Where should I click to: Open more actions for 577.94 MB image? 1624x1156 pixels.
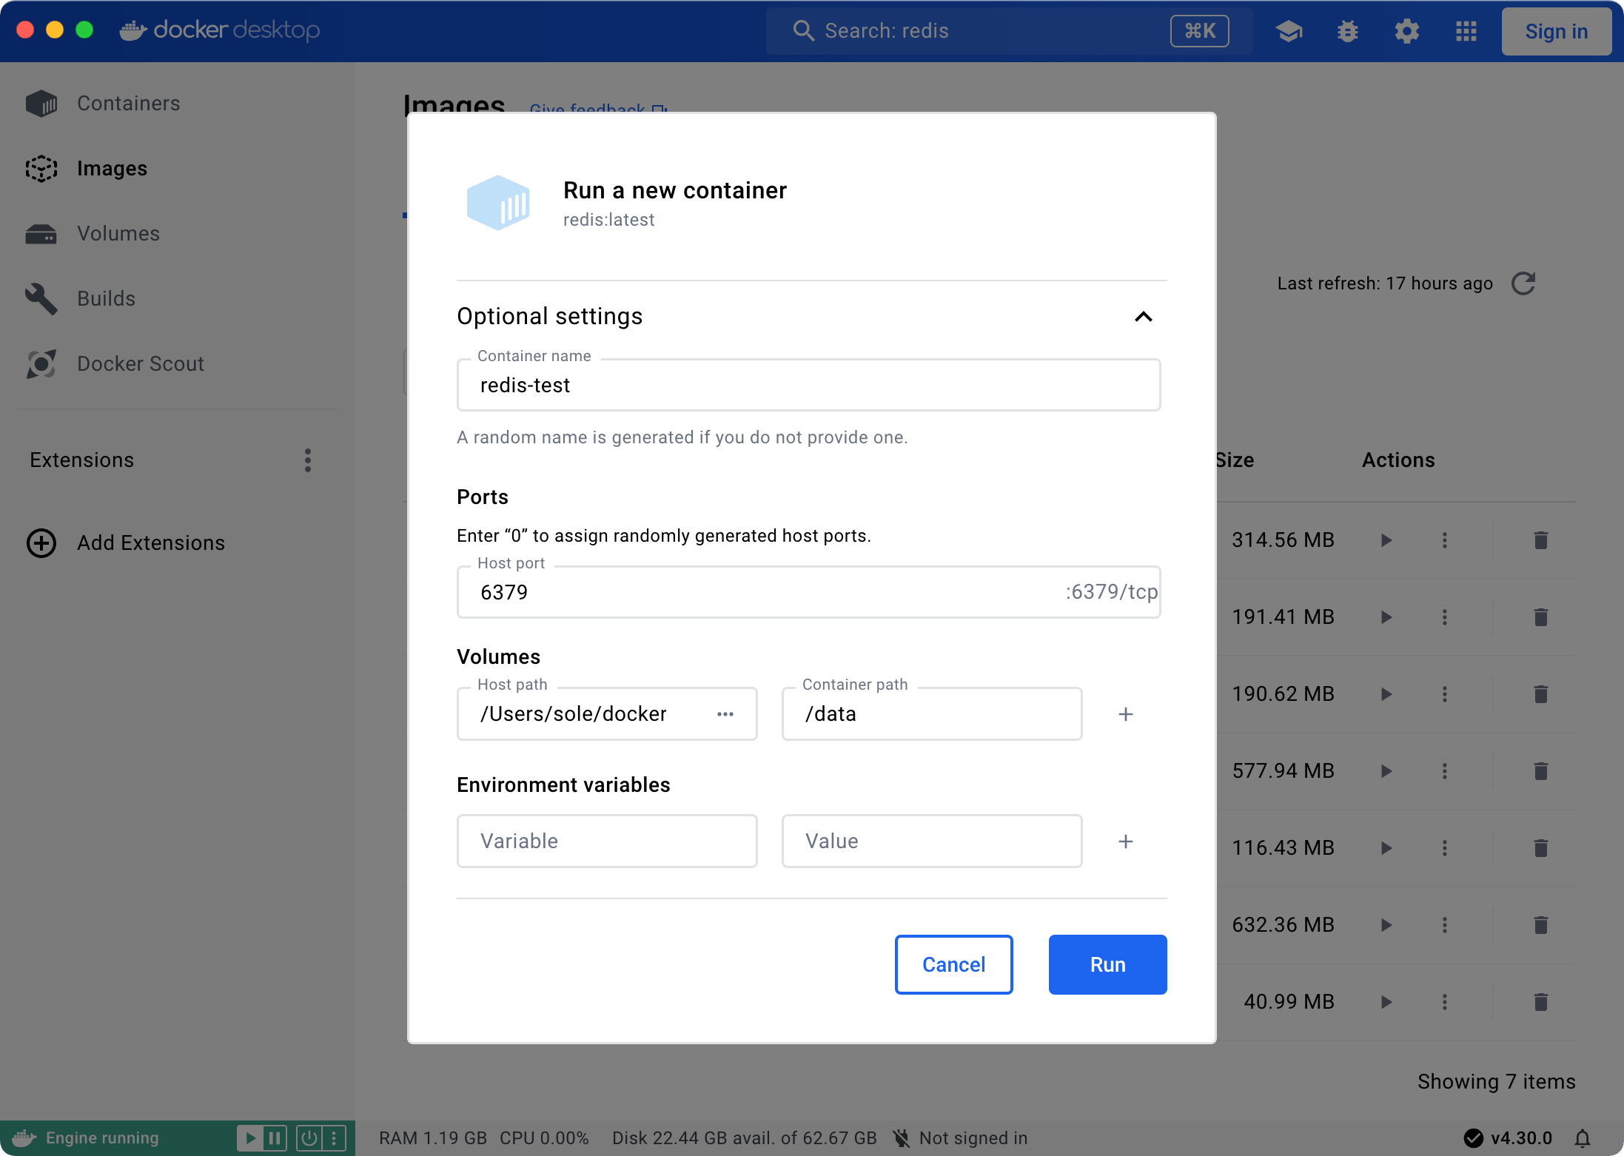click(x=1445, y=771)
